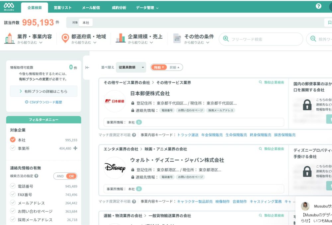This screenshot has height=225, width=332.
Task: Click the 有料プランの詳細はこちら button
Action: 43,91
